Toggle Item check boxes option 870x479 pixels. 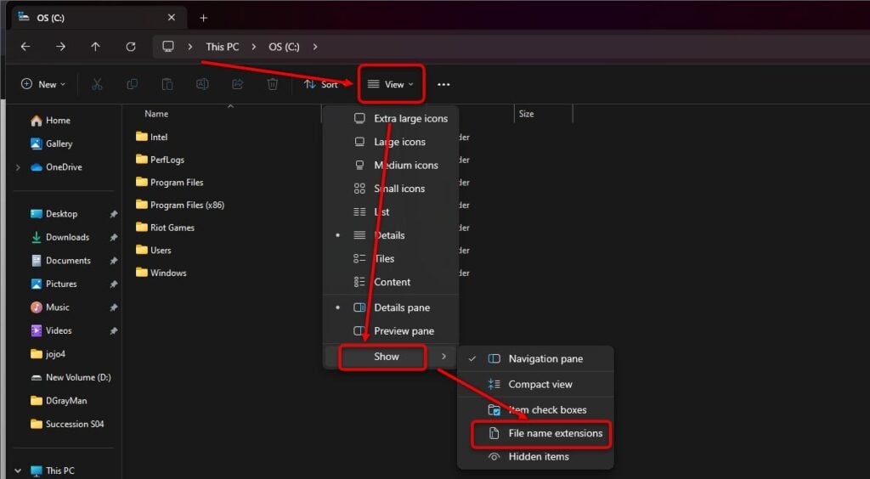[547, 409]
